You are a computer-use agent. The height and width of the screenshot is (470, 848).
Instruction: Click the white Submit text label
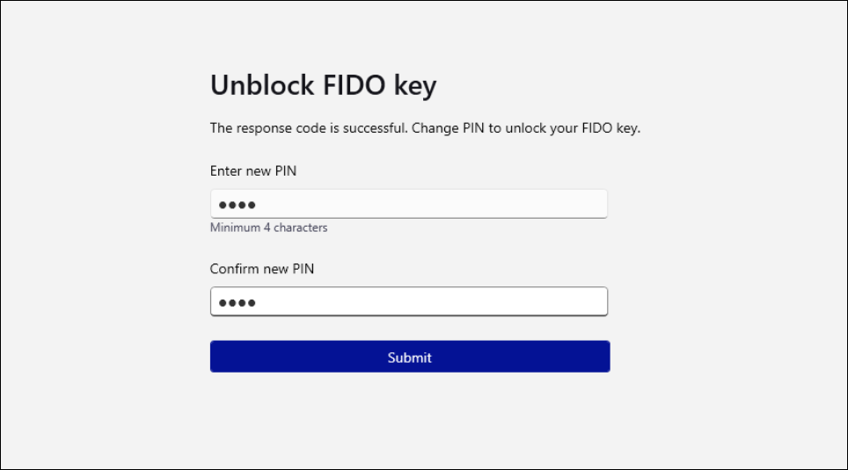[409, 358]
